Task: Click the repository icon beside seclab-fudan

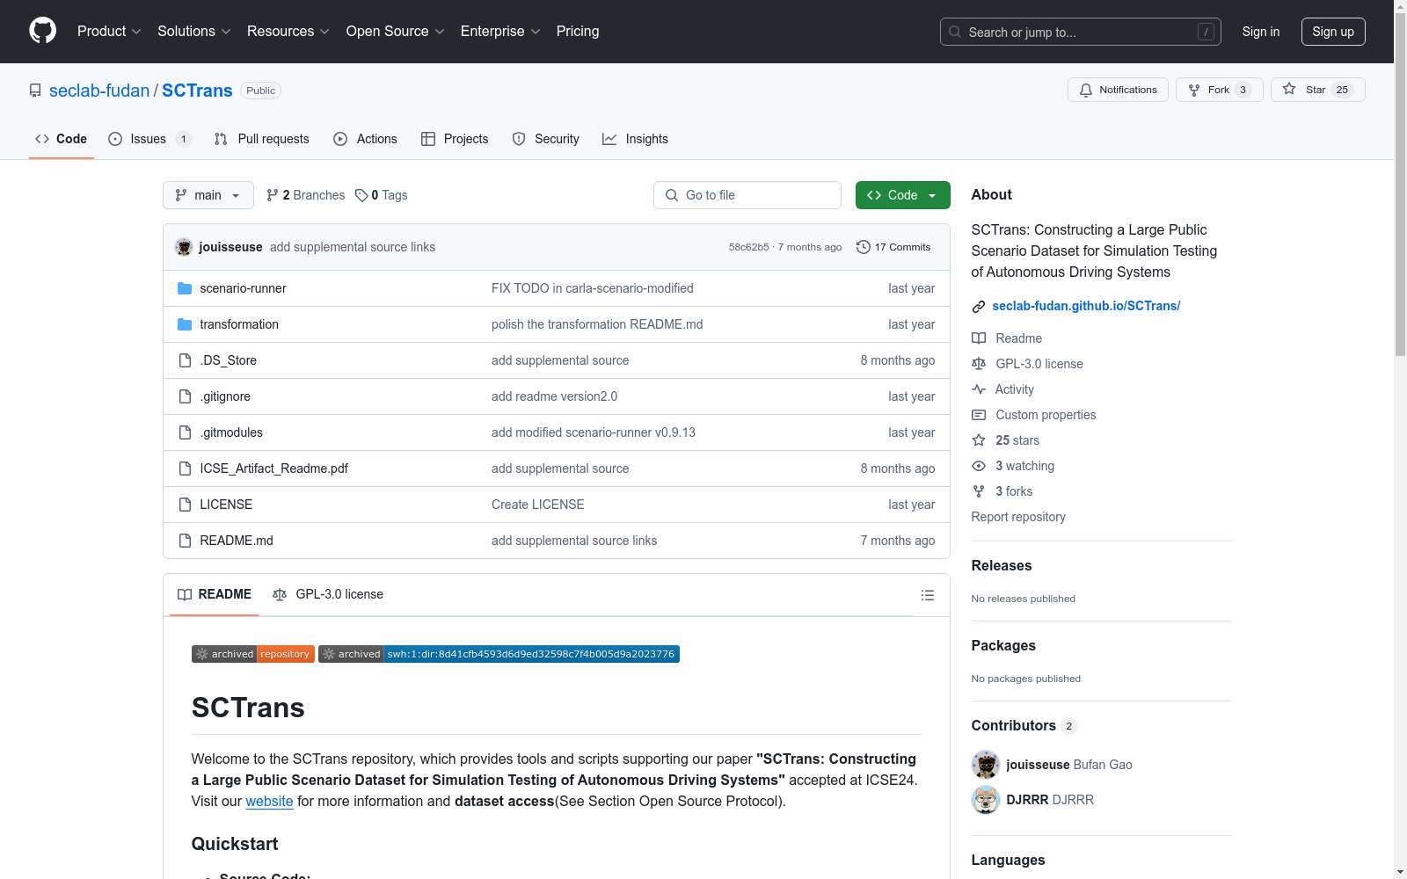Action: click(35, 91)
